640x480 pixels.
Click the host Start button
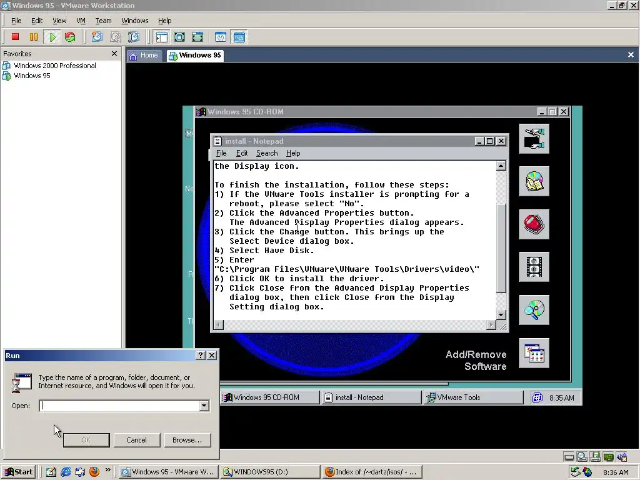[18, 472]
